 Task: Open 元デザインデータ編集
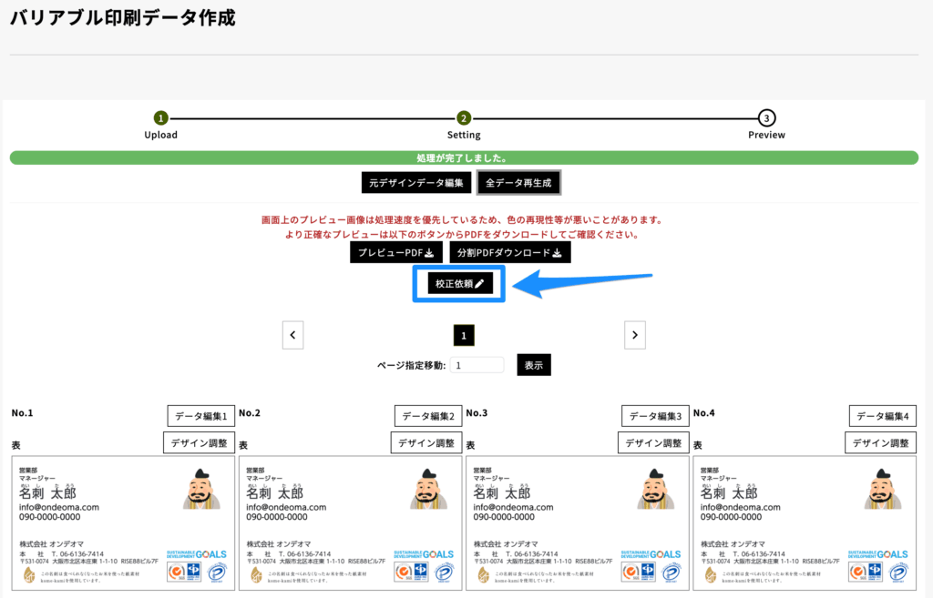[416, 183]
